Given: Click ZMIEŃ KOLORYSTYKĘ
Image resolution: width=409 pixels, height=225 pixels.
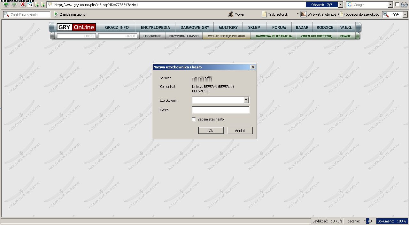Looking at the screenshot, I should tap(316, 36).
